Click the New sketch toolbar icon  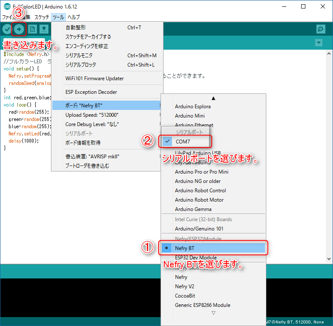click(32, 29)
